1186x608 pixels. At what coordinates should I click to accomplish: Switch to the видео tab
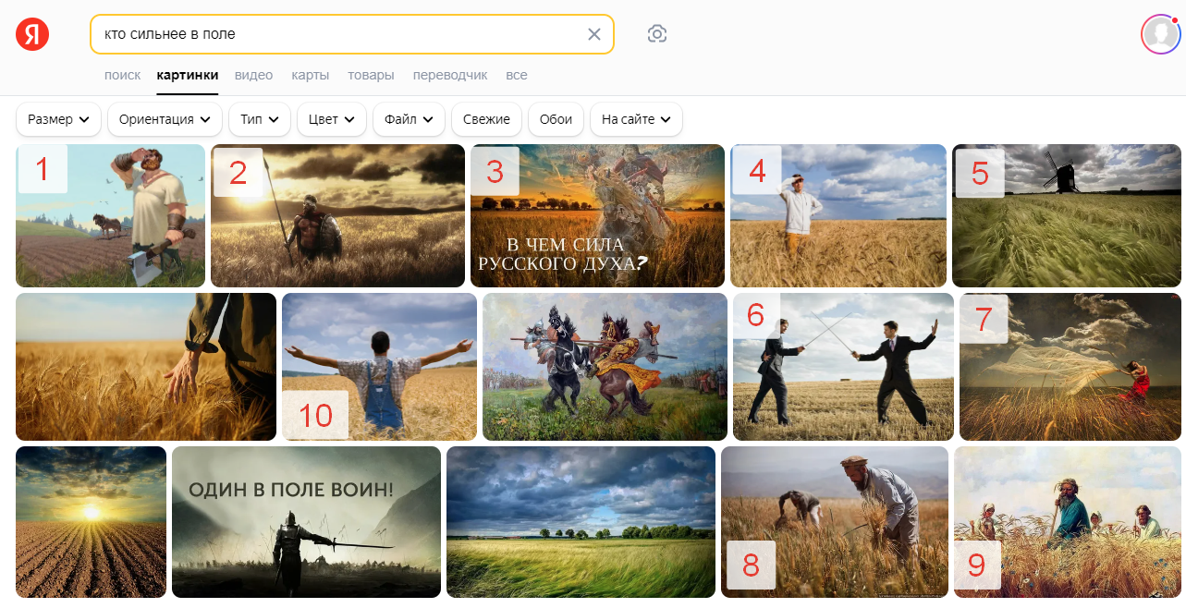click(253, 75)
